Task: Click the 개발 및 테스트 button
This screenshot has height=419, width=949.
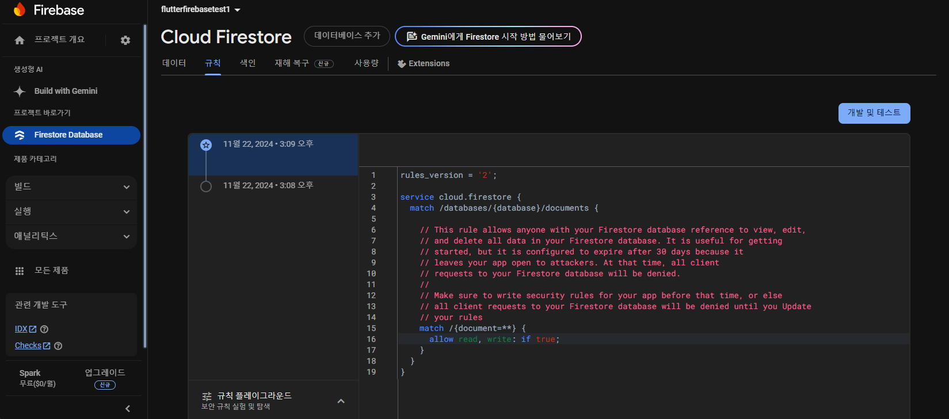Action: click(x=874, y=113)
